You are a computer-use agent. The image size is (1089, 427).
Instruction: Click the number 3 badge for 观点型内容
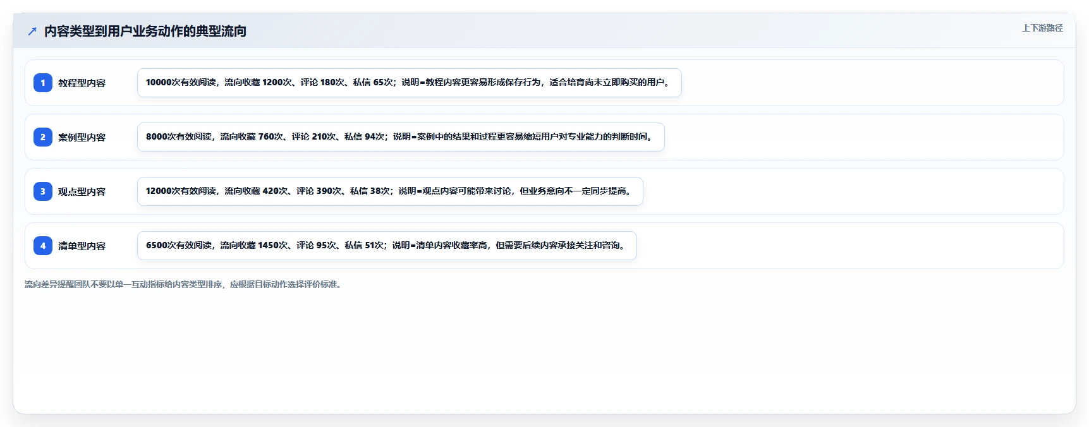click(x=43, y=191)
